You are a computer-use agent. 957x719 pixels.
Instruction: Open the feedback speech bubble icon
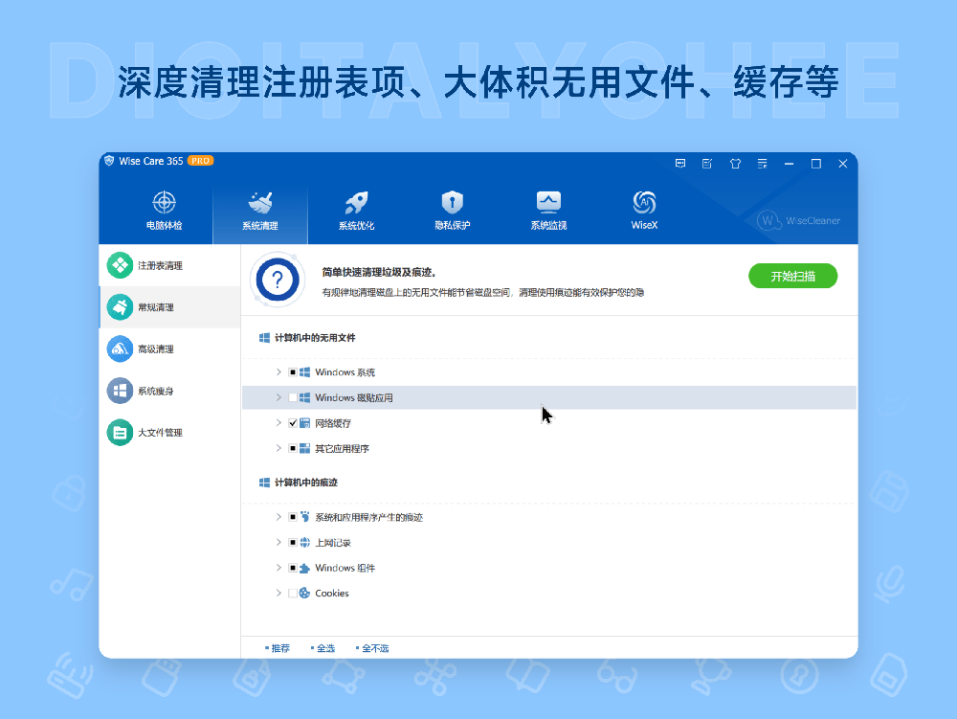(680, 163)
